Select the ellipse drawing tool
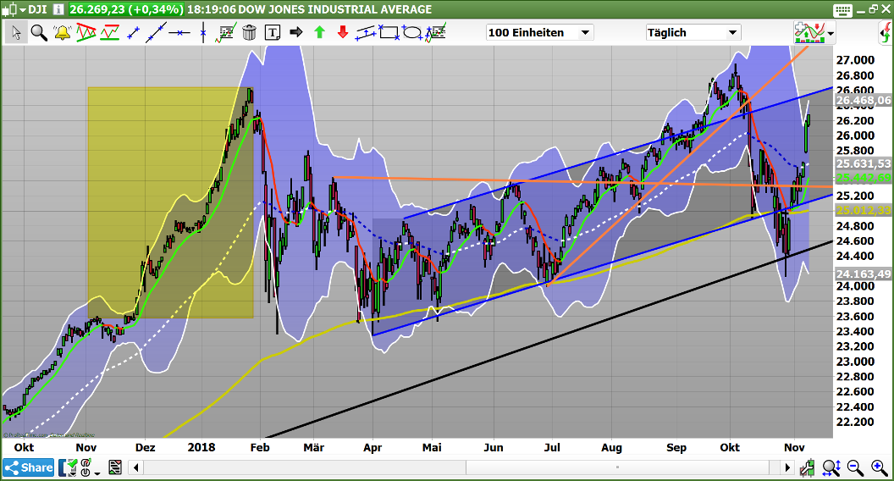 (x=411, y=32)
